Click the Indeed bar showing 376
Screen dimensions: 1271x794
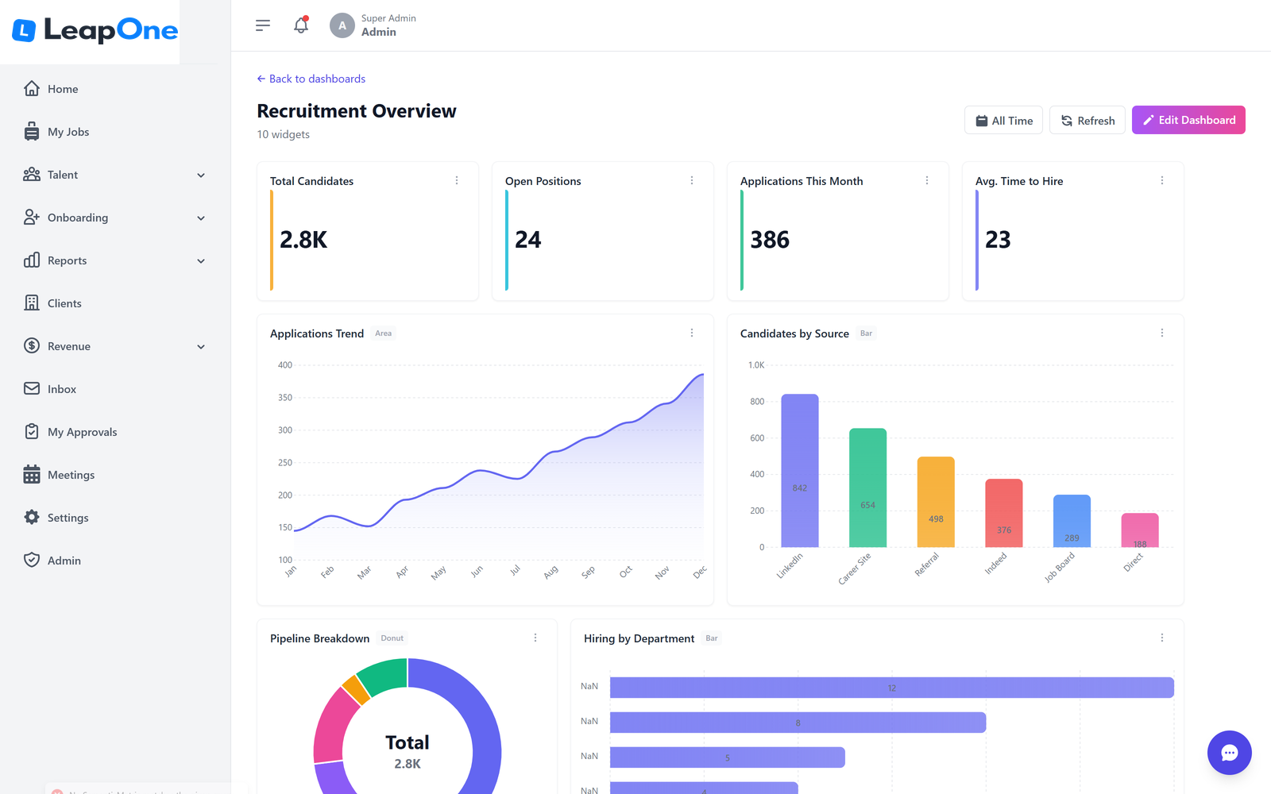(x=1004, y=513)
